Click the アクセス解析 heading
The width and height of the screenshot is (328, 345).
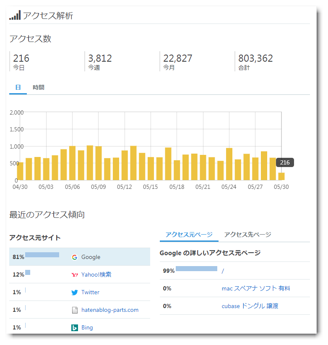coord(48,16)
